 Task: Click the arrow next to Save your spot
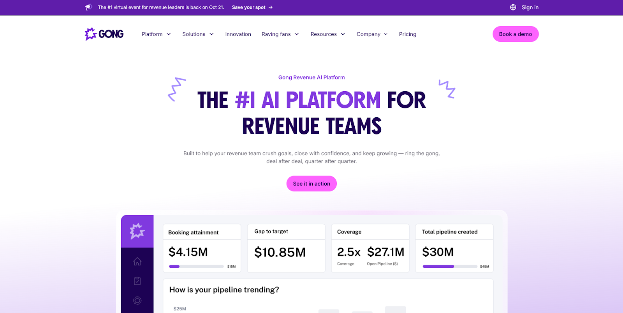[x=271, y=7]
